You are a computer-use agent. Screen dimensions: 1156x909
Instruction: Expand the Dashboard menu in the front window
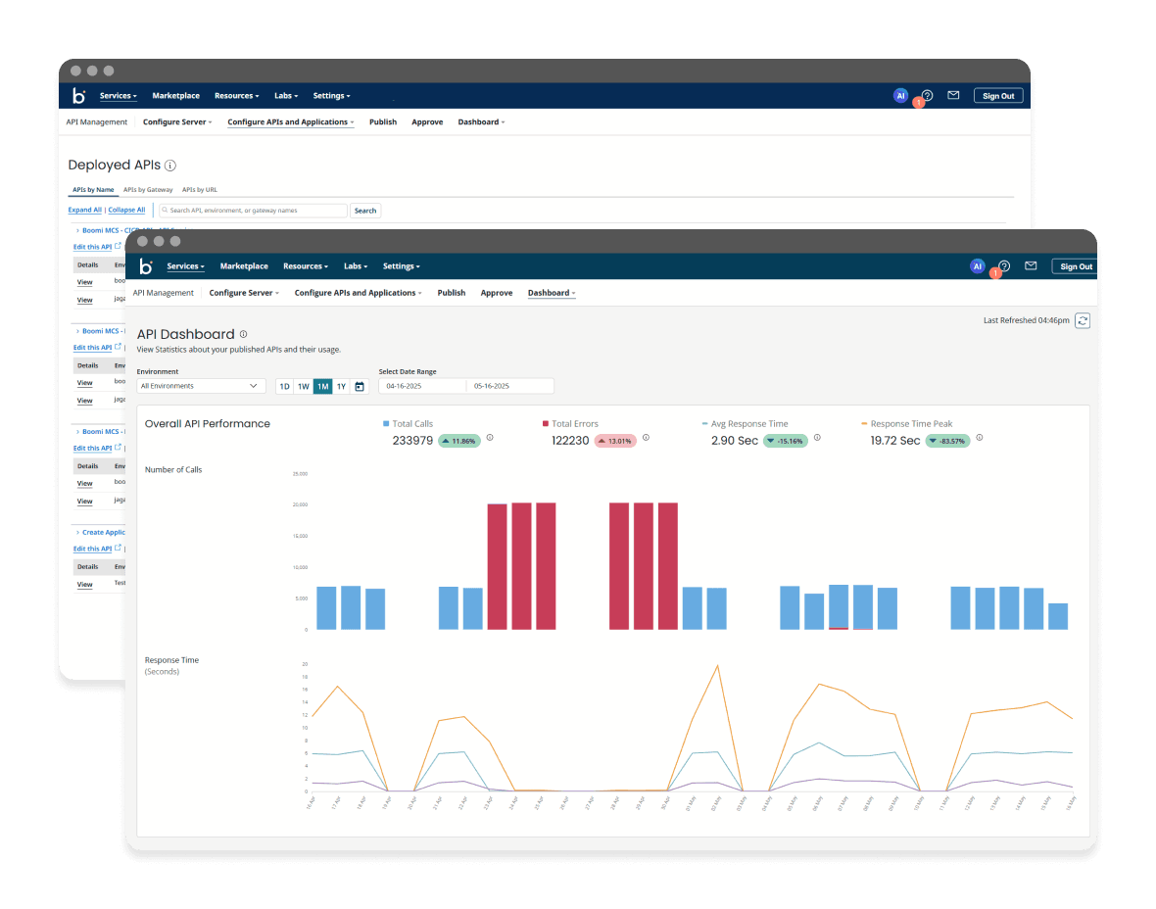pyautogui.click(x=552, y=293)
